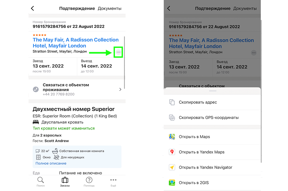Choose Открыть в Maps

(x=194, y=137)
